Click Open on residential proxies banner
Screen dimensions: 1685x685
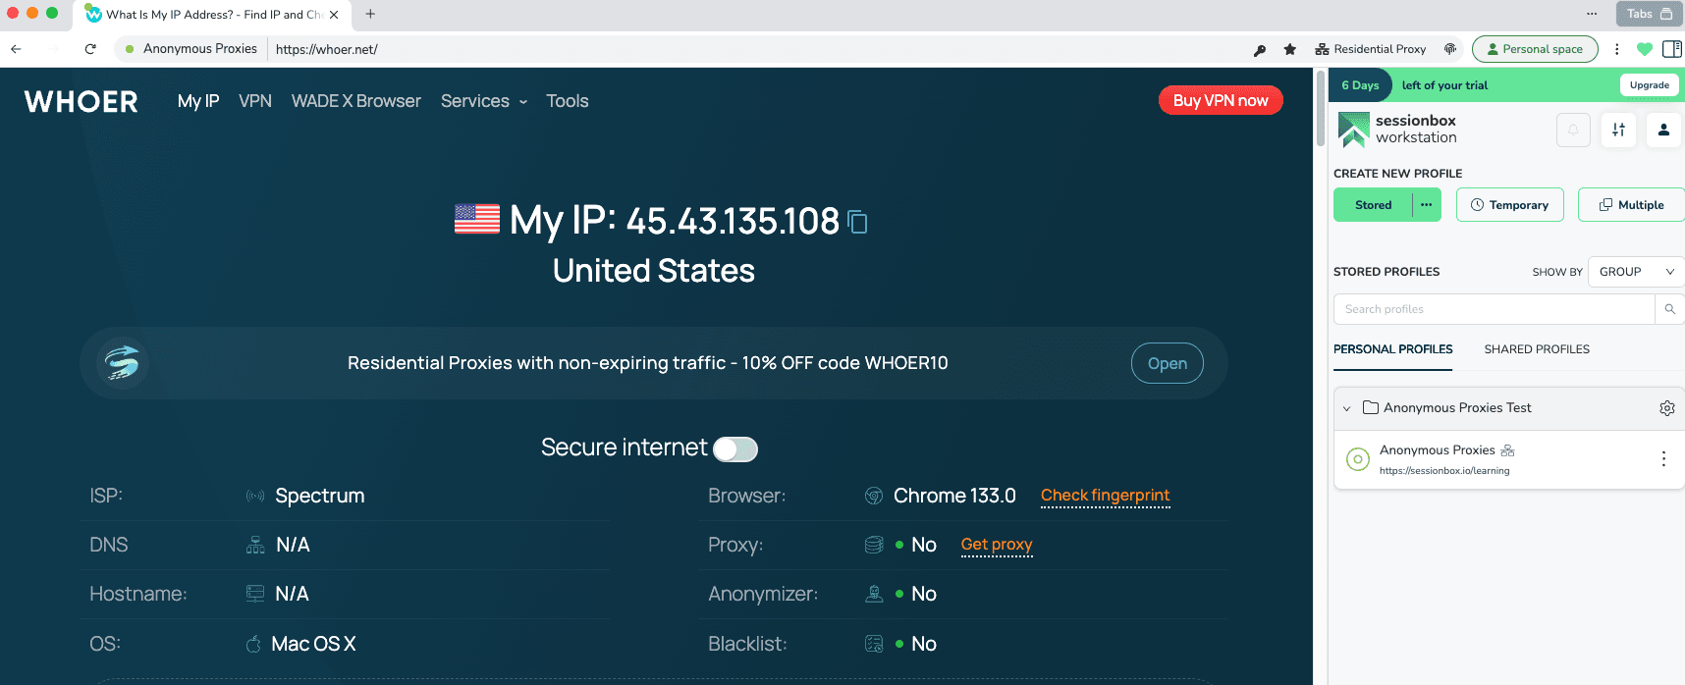pos(1168,363)
